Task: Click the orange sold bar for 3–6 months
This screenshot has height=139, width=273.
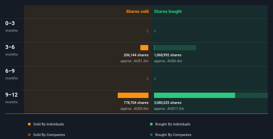Action: pyautogui.click(x=144, y=48)
